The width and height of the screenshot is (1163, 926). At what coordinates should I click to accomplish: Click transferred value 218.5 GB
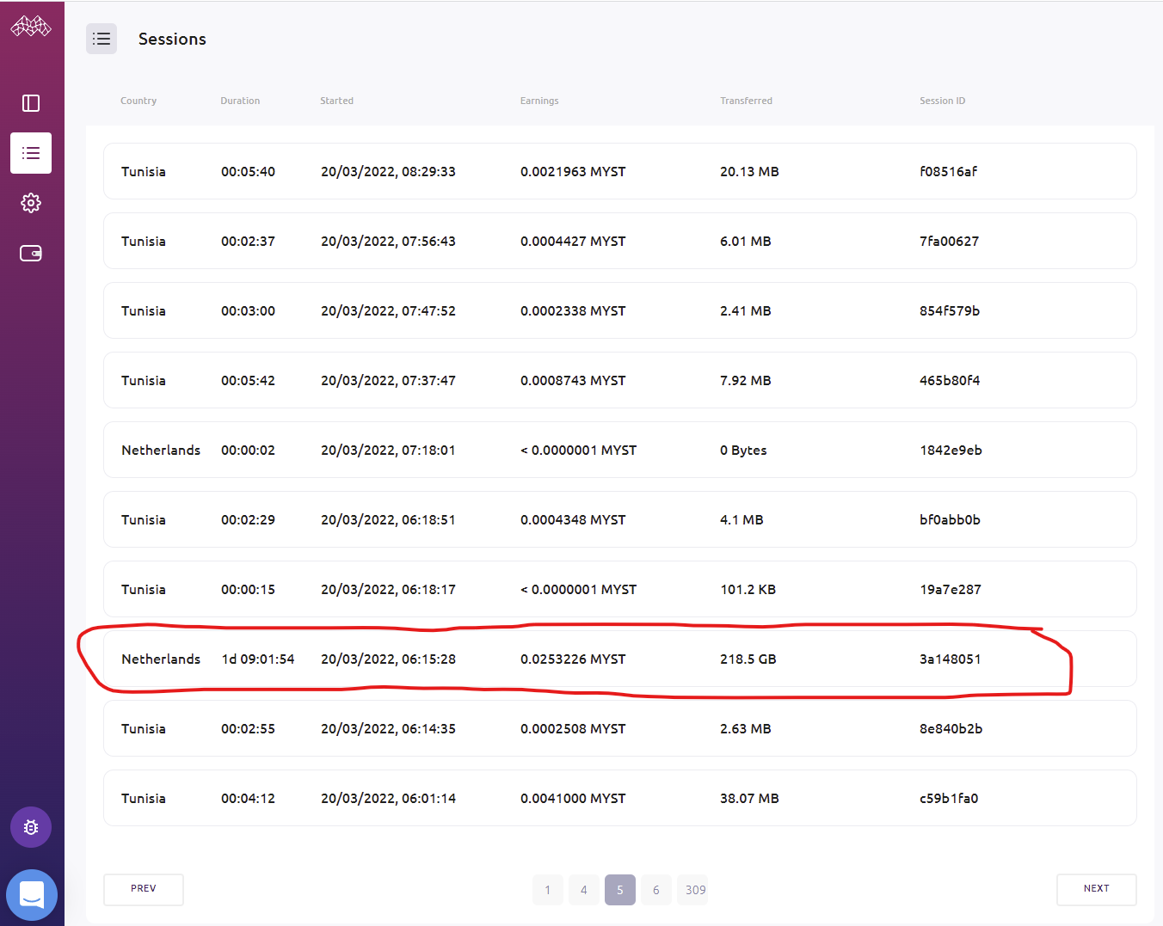[748, 659]
